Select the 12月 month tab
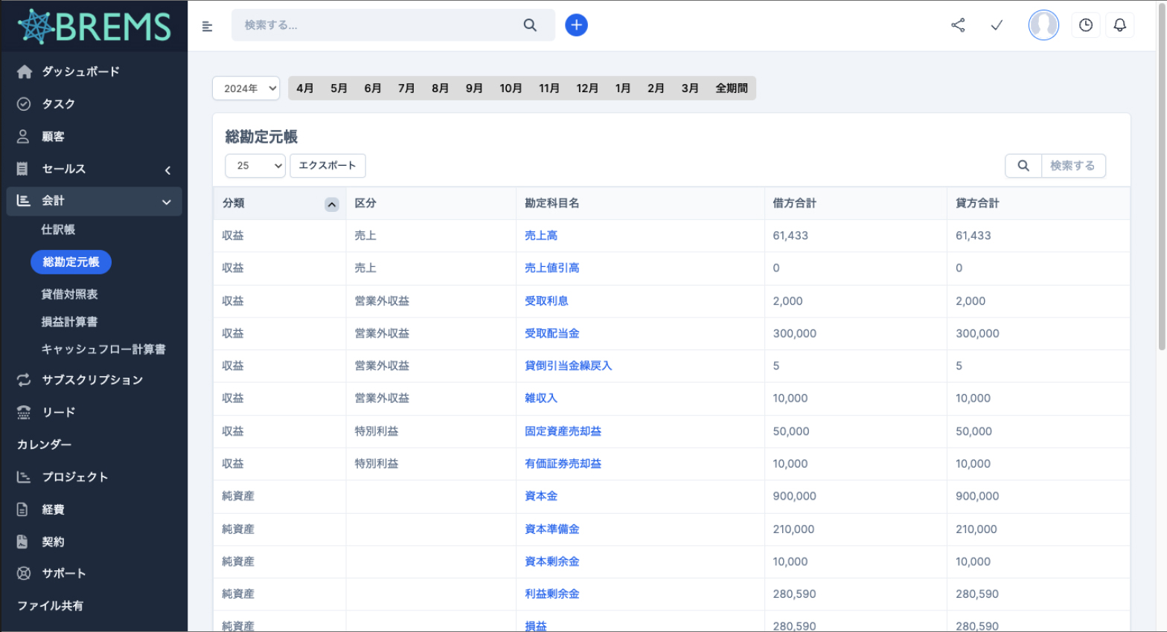This screenshot has width=1167, height=632. coord(587,88)
